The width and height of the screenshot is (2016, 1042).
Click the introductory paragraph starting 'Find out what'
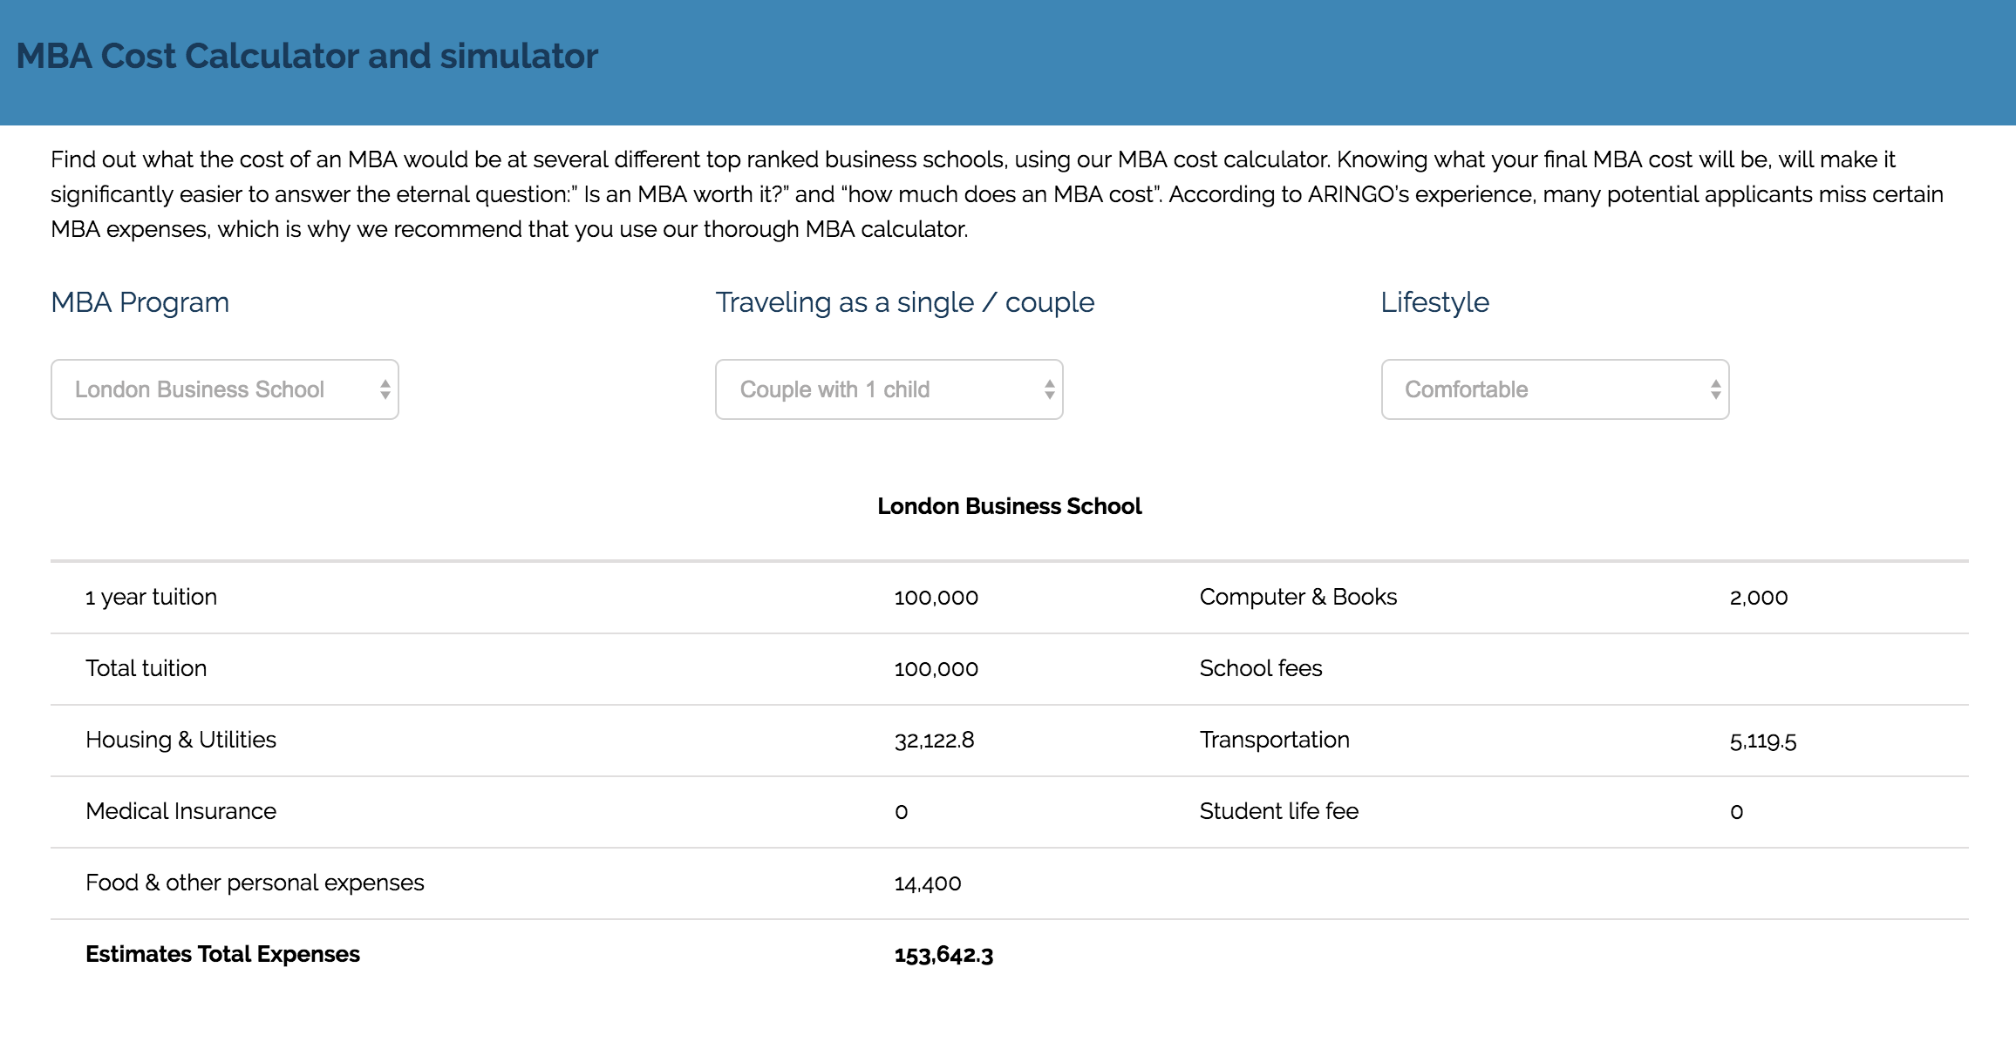[997, 194]
